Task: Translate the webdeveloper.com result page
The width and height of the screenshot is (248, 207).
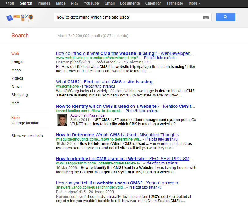Action: click(160, 58)
